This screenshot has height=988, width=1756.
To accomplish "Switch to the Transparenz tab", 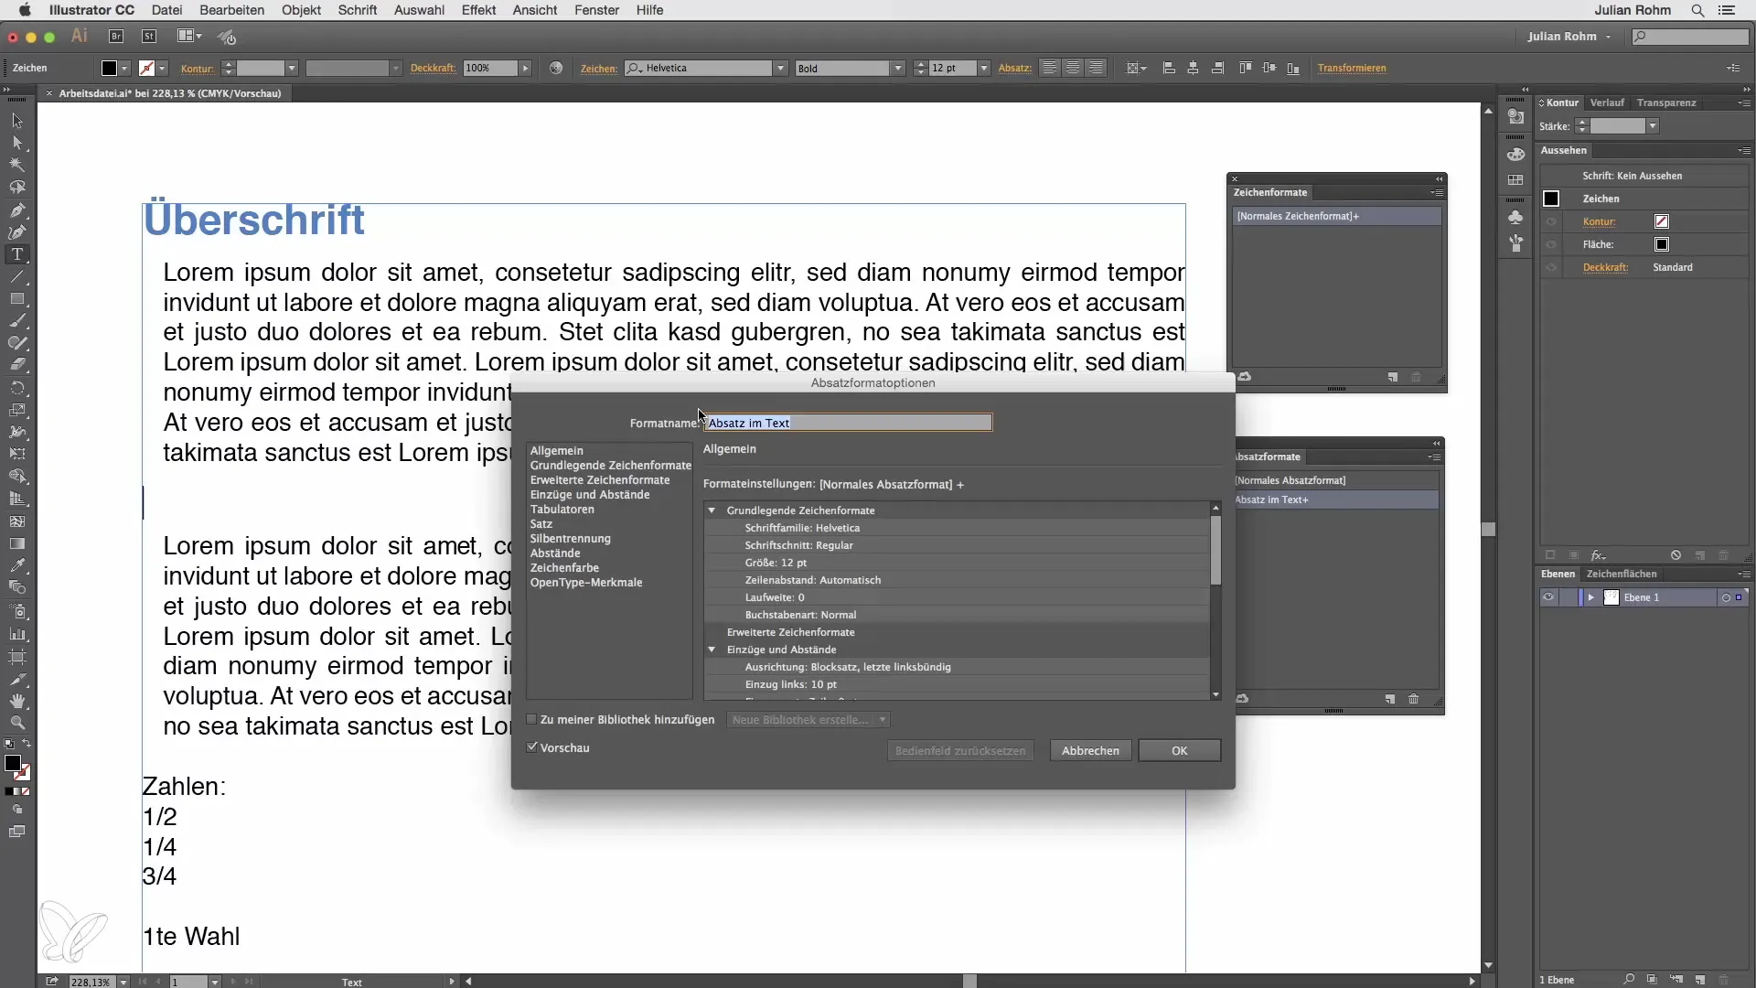I will 1666,102.
